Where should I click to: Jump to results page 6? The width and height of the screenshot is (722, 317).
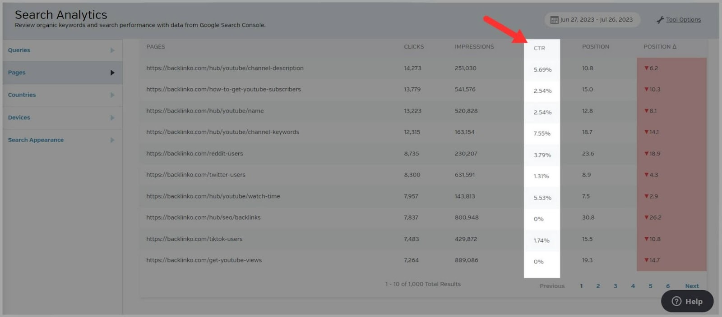click(x=668, y=286)
